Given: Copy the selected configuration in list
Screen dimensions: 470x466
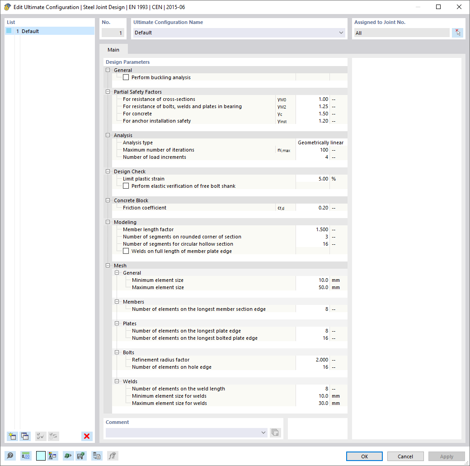Looking at the screenshot, I should (25, 436).
